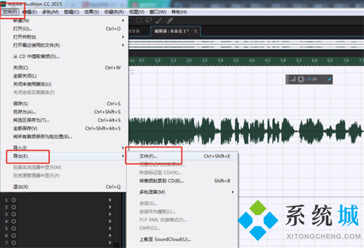The height and width of the screenshot is (248, 364).
Task: Toggle power button for effect slot 1
Action: [14, 200]
